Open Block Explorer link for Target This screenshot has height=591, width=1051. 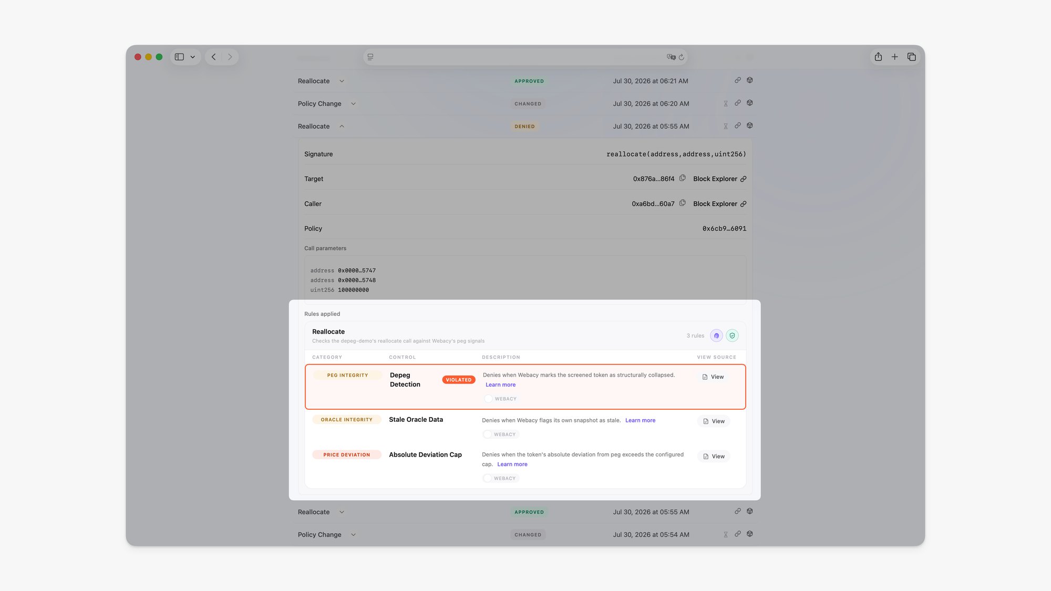tap(719, 179)
